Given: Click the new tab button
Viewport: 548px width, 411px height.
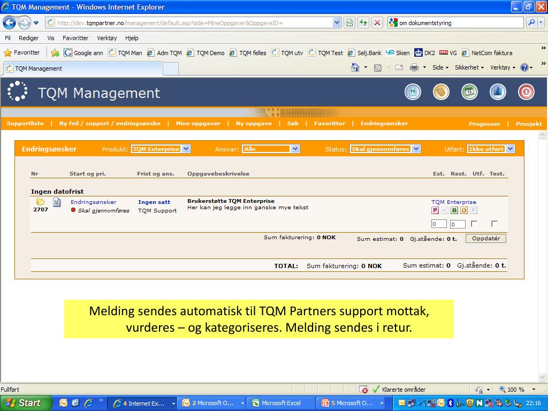Looking at the screenshot, I should [171, 69].
